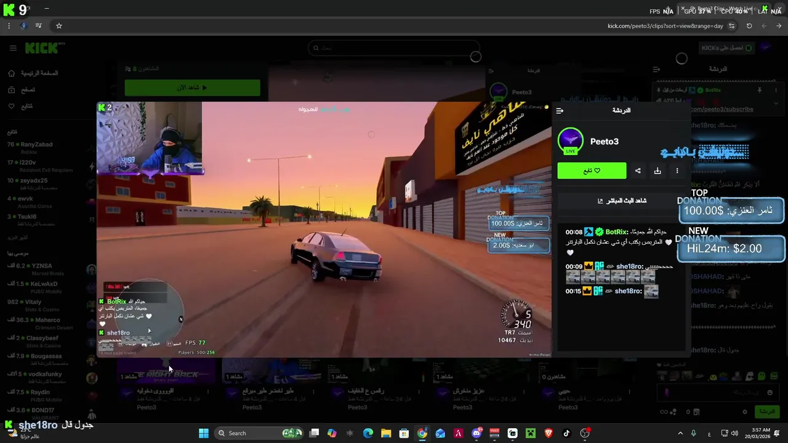Viewport: 788px width, 443px height.
Task: Open site settings icon beside URL
Action: tap(731, 26)
